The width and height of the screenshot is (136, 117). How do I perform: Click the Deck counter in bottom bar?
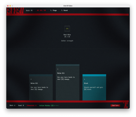coord(12,105)
